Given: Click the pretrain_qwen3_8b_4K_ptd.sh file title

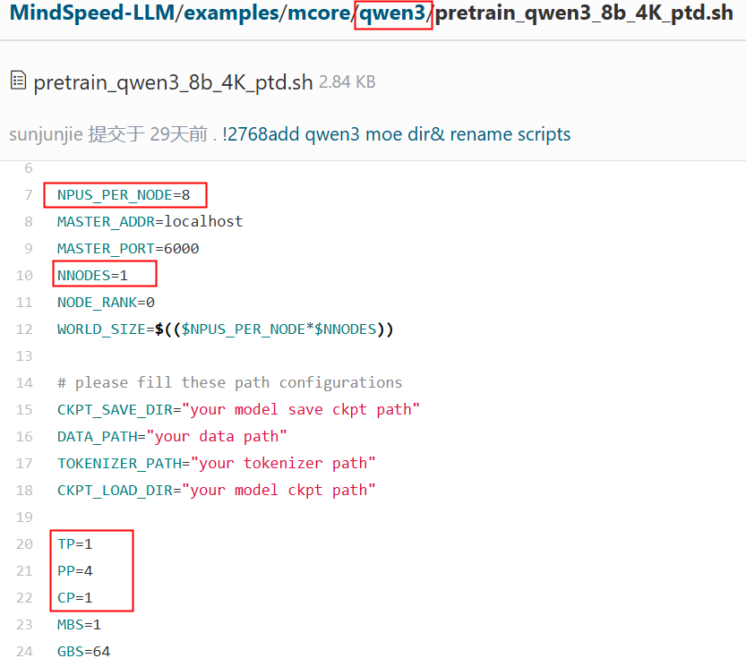Looking at the screenshot, I should 173,82.
